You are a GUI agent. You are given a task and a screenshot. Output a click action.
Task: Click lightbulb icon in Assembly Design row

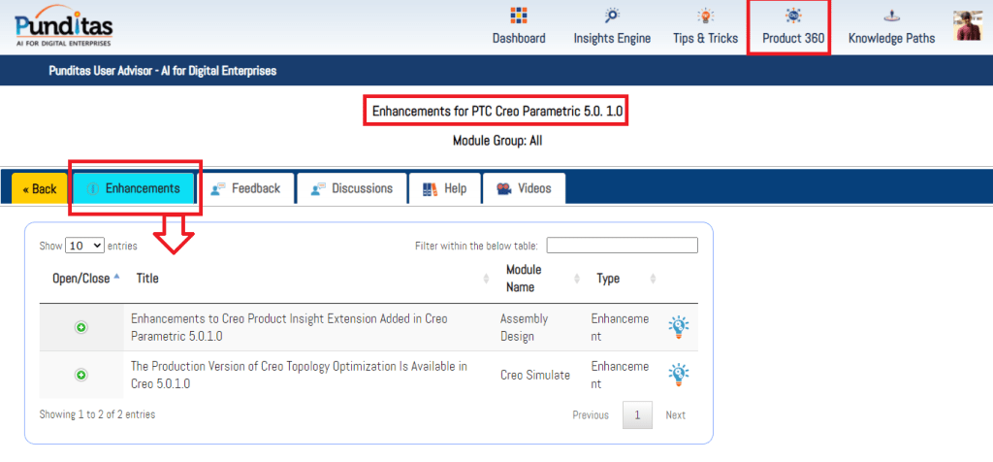(679, 327)
